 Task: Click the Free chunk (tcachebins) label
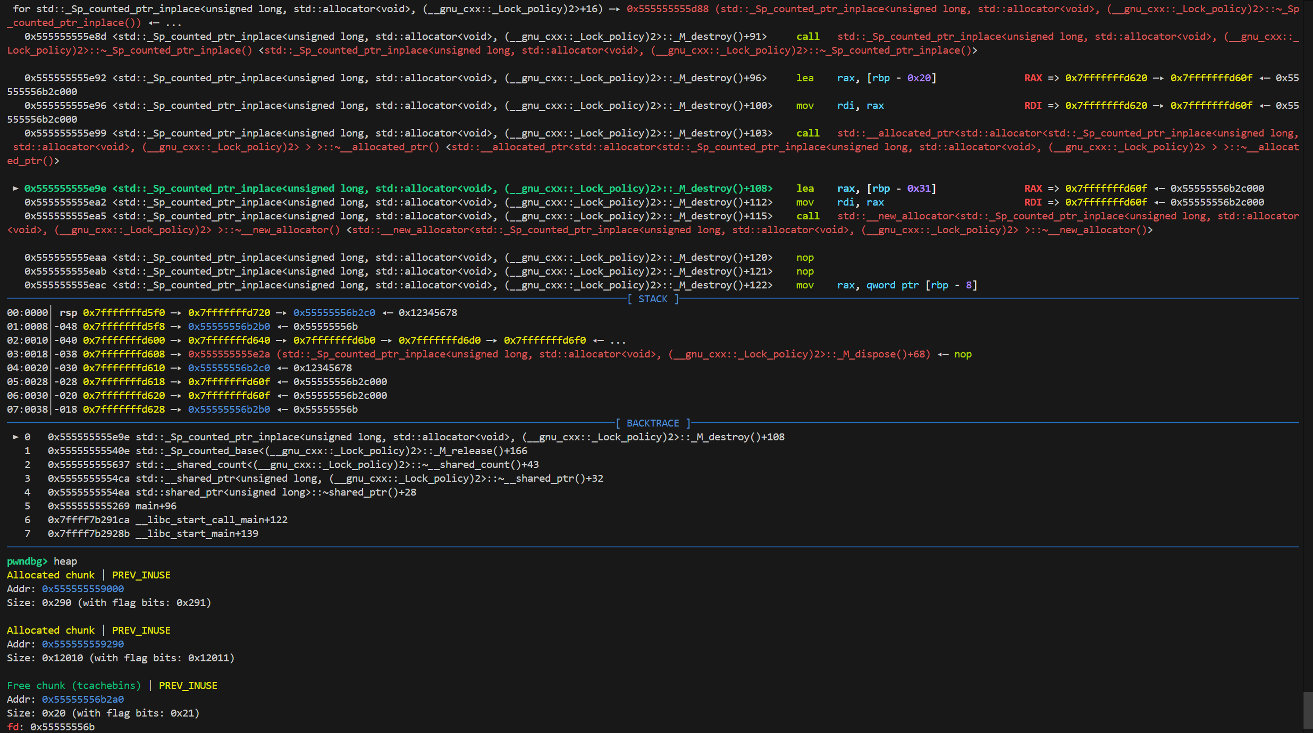(74, 685)
